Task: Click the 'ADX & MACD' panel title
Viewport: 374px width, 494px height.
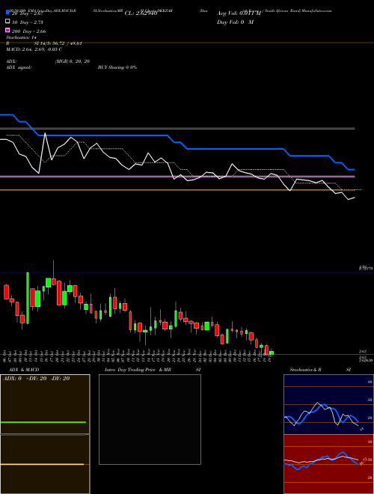Action: (x=24, y=370)
